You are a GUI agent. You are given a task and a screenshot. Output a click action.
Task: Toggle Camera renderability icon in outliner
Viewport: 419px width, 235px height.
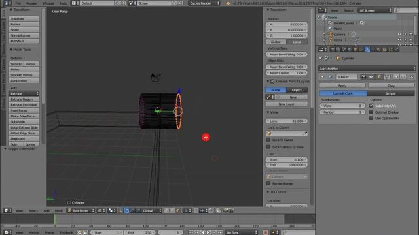pos(411,35)
